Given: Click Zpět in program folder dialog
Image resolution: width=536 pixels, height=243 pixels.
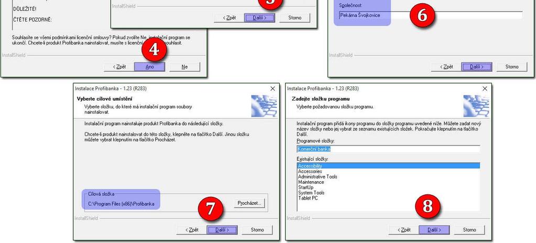Looking at the screenshot, I should 404,230.
